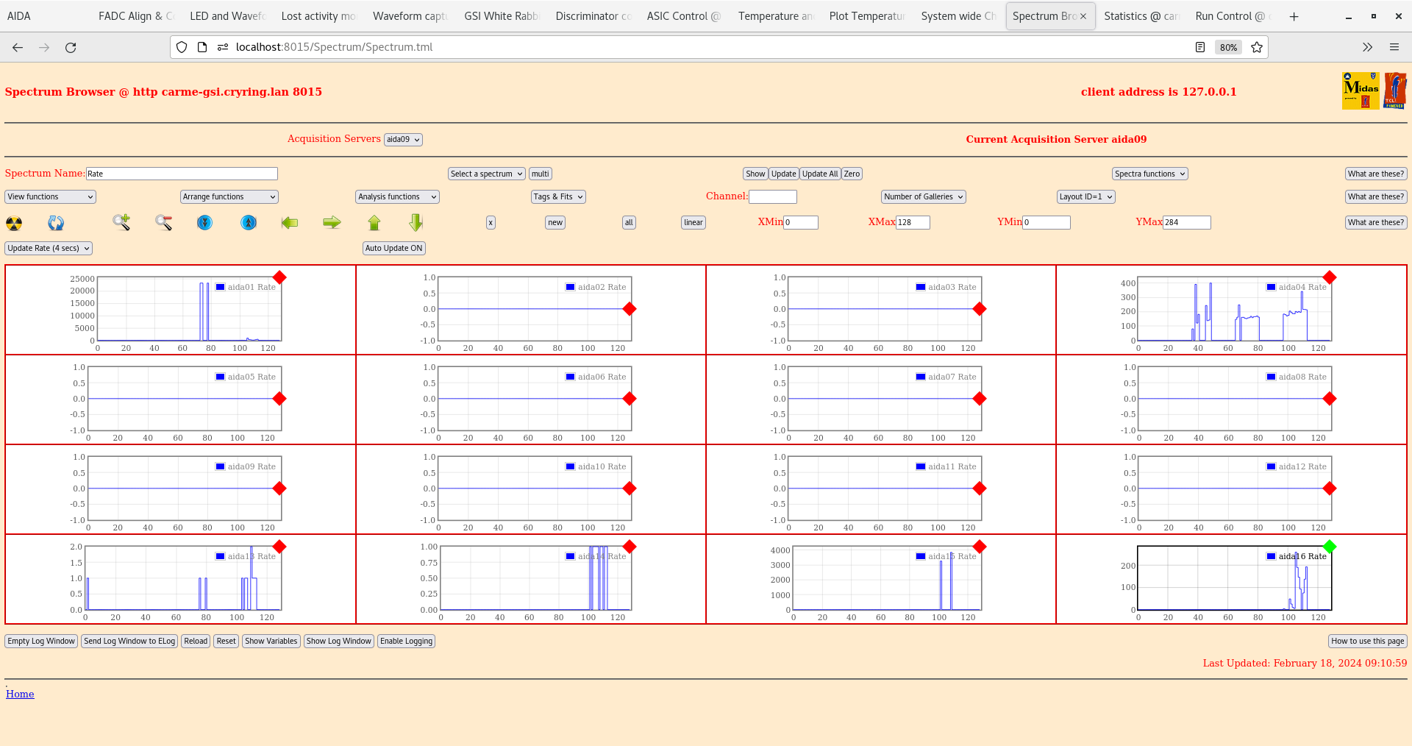Toggle the linear scale button
The height and width of the screenshot is (746, 1412).
pyautogui.click(x=693, y=223)
